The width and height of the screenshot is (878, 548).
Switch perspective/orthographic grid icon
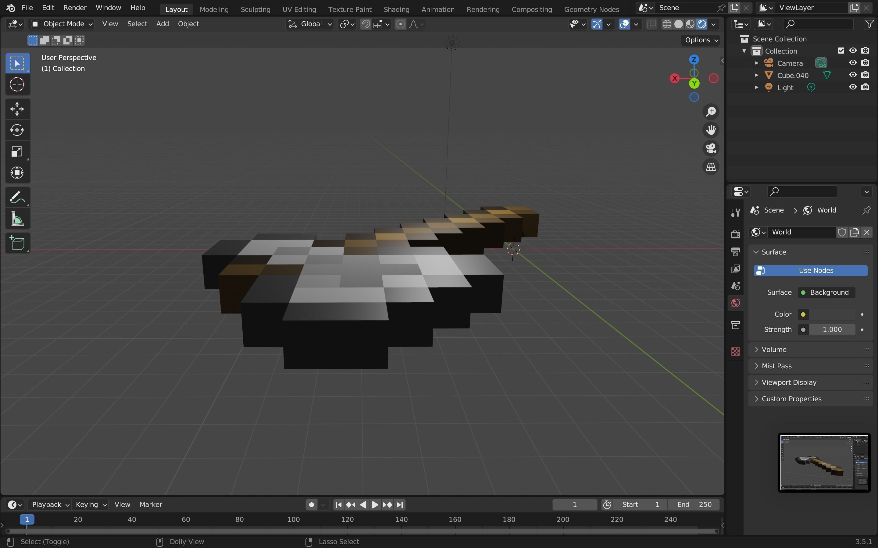point(711,167)
